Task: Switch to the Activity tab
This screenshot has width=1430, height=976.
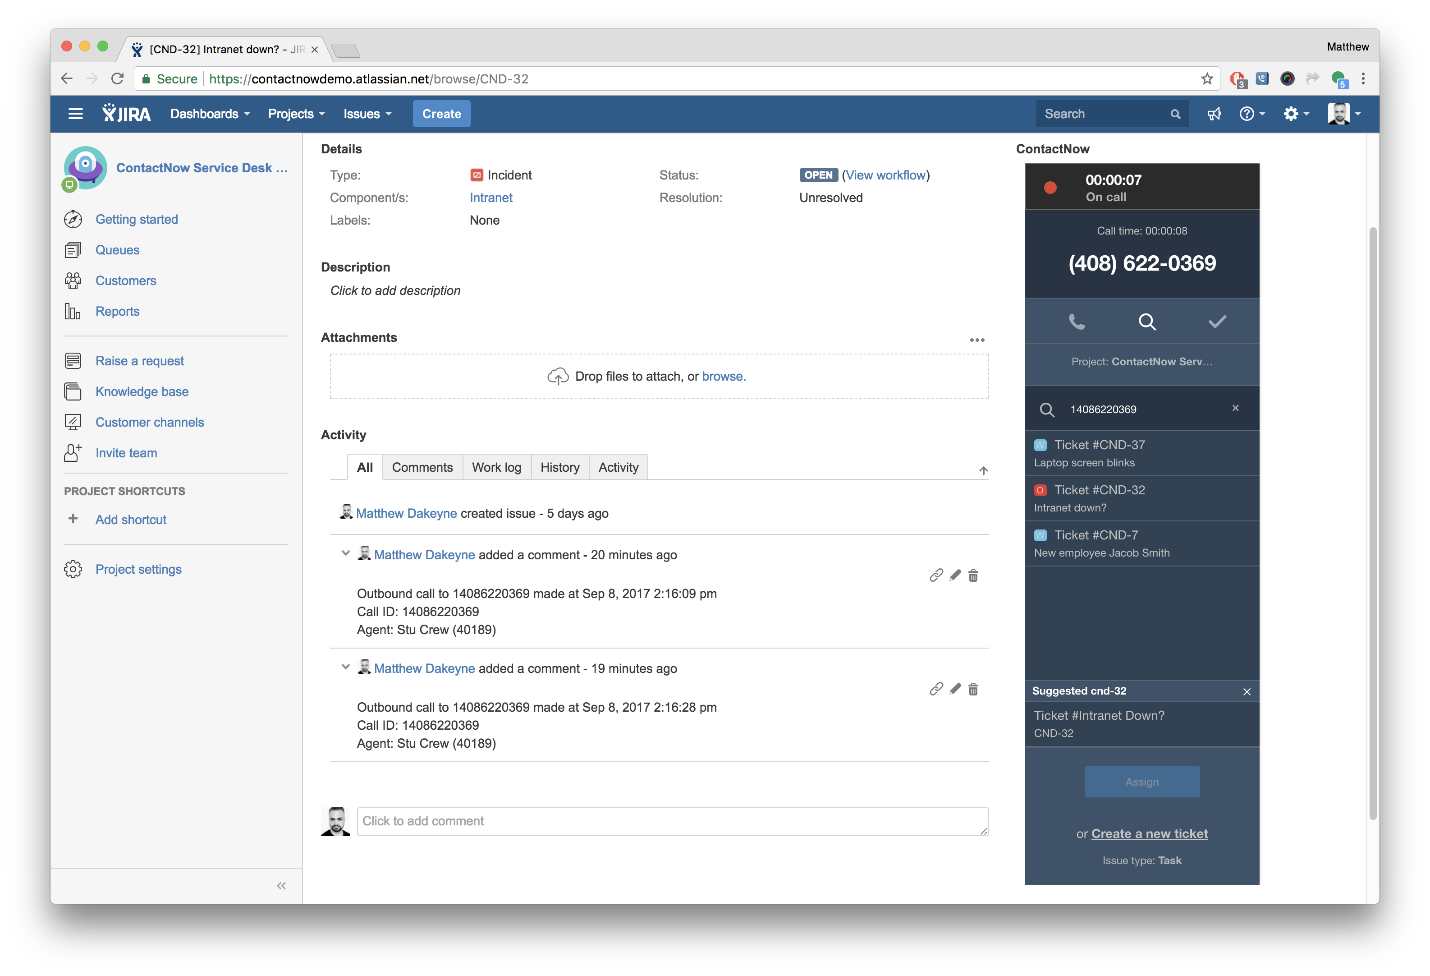Action: pyautogui.click(x=619, y=467)
